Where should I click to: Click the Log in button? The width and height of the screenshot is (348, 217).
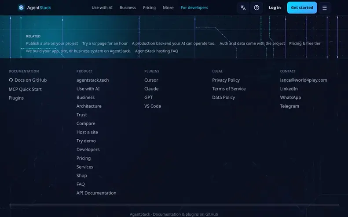click(x=275, y=7)
